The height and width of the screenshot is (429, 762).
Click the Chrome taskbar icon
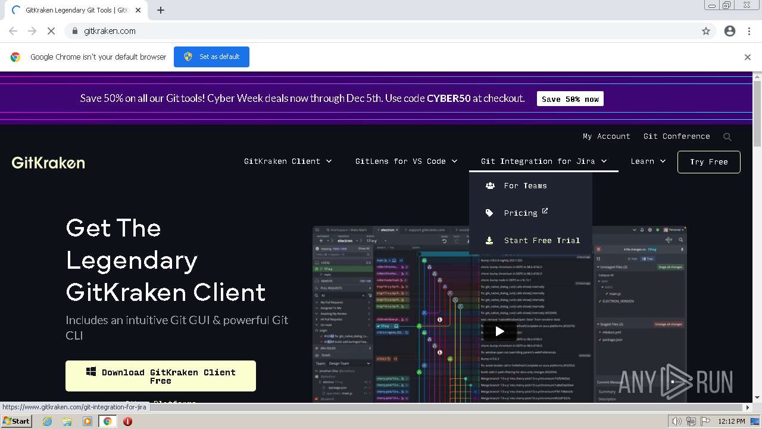click(108, 421)
